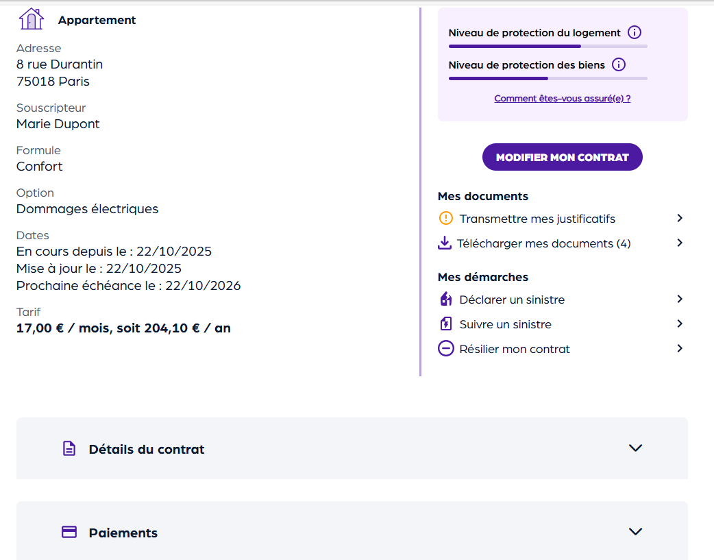The height and width of the screenshot is (560, 714).
Task: Open arrow next to Télécharger mes documents
Action: click(x=679, y=243)
